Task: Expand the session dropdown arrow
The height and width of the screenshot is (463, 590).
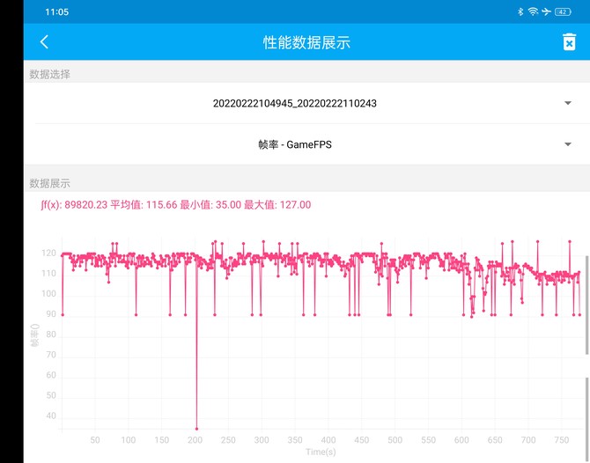Action: pyautogui.click(x=568, y=103)
